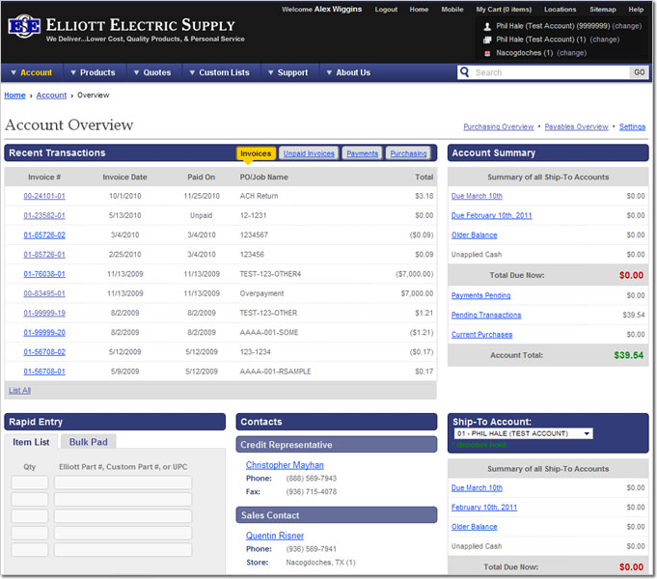Open Due February 10th, 2011 in Account Summary
This screenshot has height=579, width=657.
click(491, 215)
